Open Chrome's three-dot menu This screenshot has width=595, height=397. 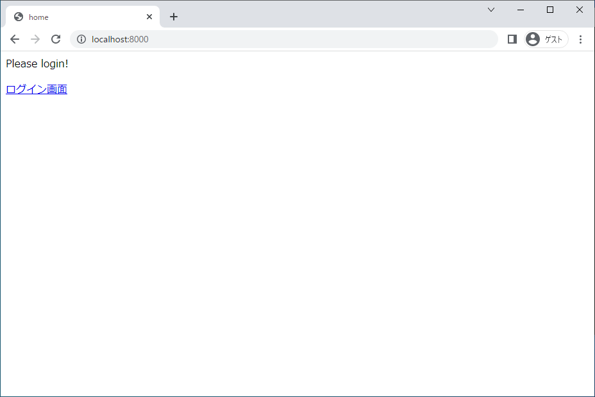[580, 39]
